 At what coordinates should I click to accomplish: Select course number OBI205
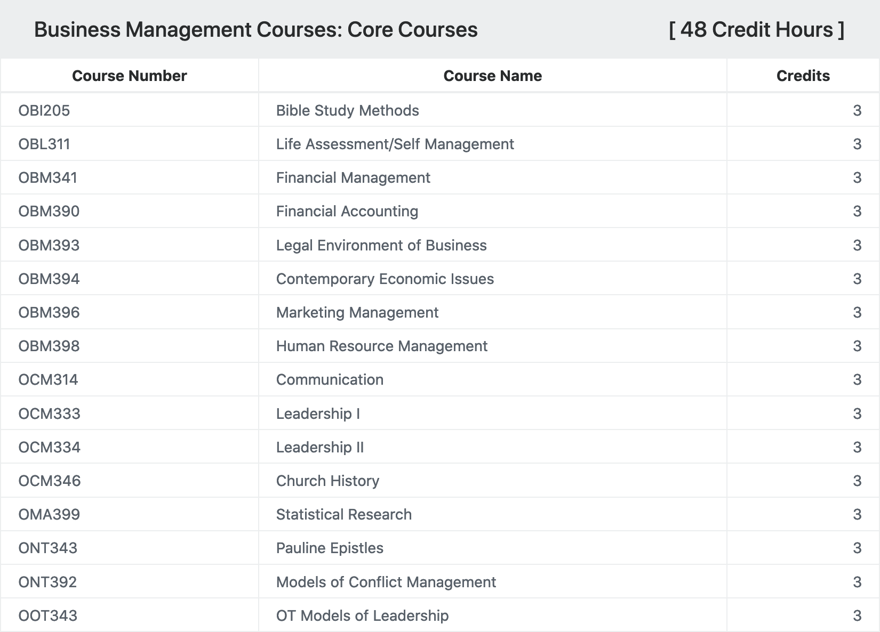pos(44,110)
